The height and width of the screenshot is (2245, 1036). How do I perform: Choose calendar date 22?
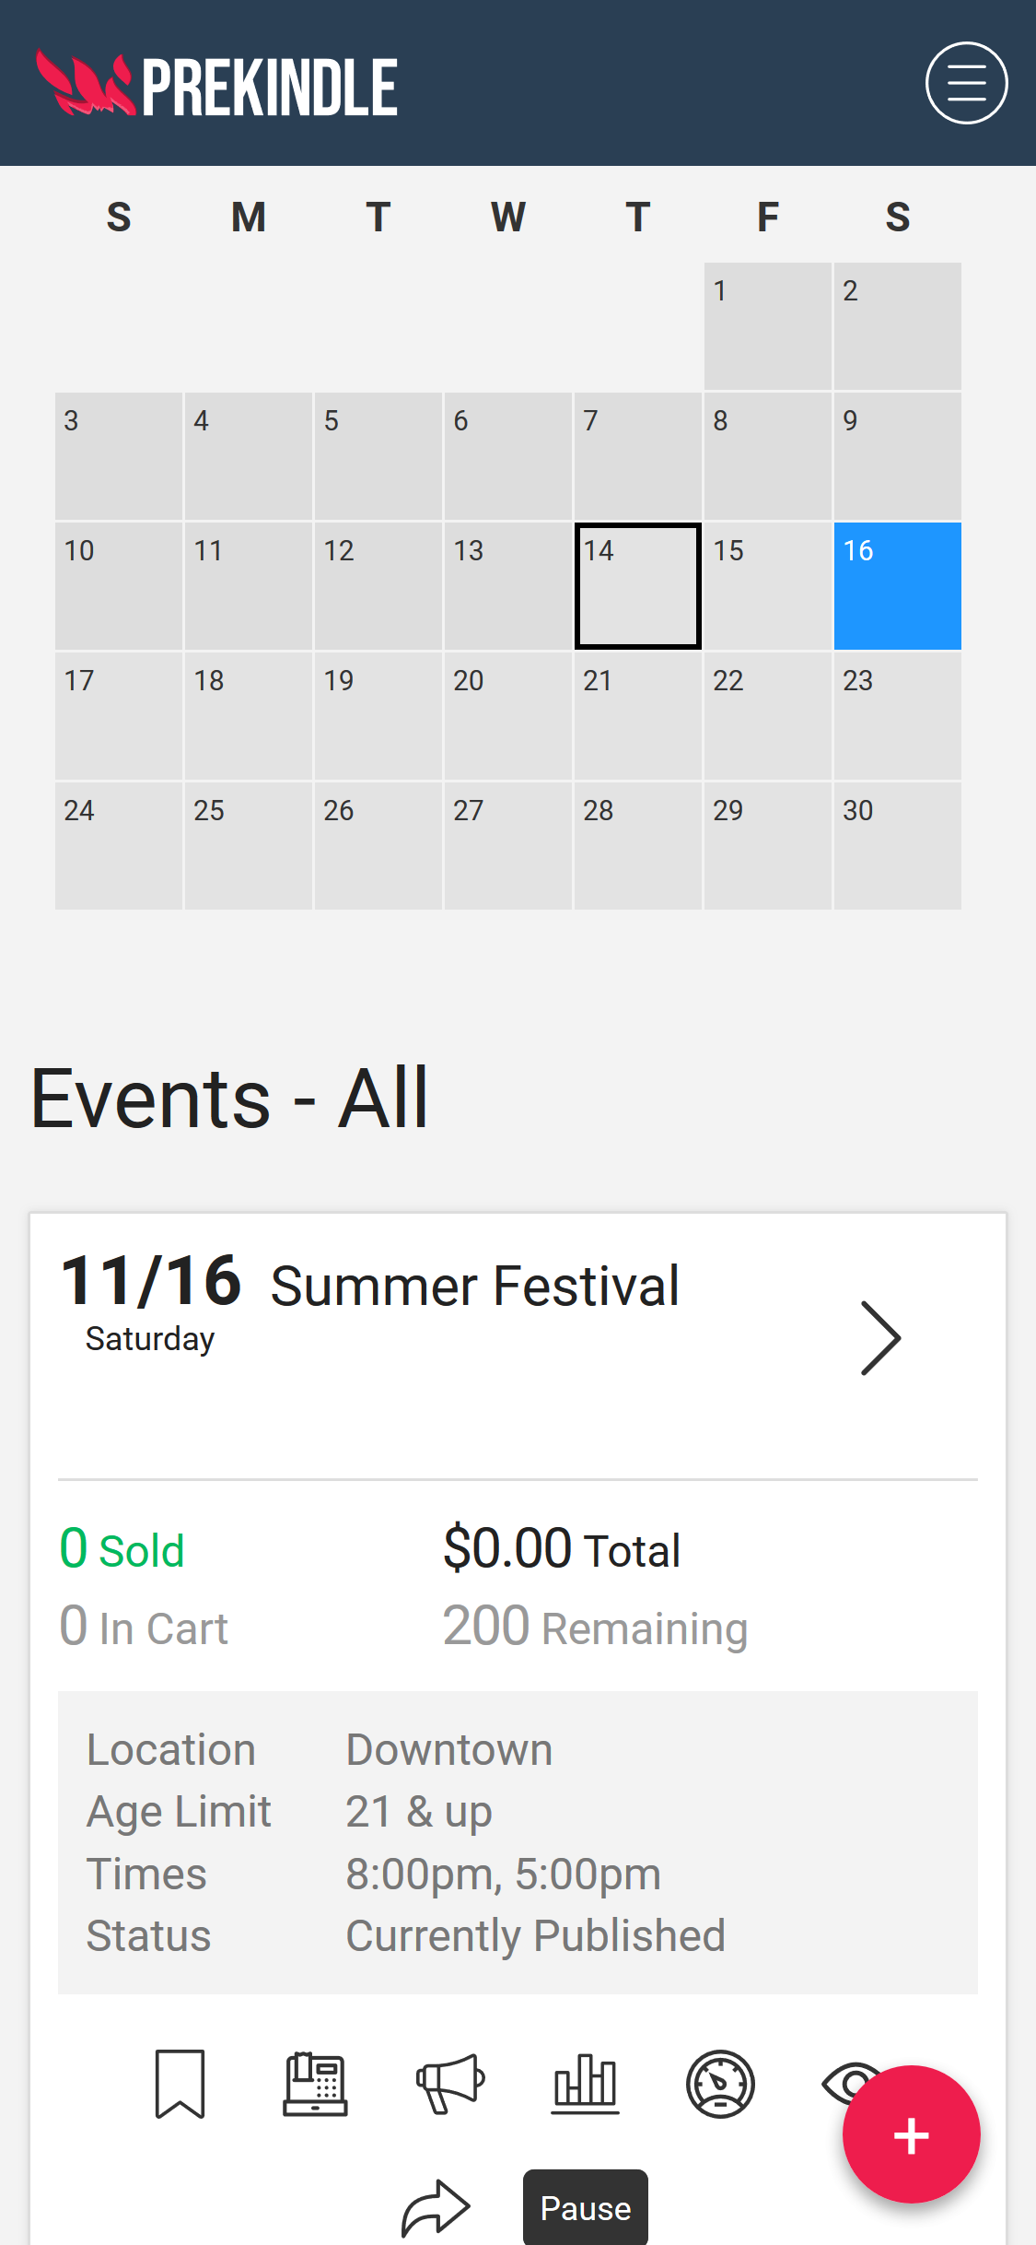(767, 716)
